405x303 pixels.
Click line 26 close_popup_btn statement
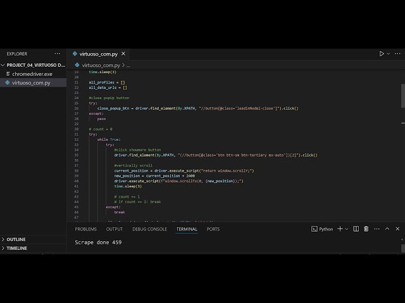pyautogui.click(x=197, y=109)
